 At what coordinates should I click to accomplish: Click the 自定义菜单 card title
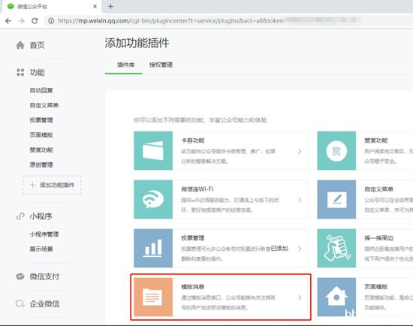pyautogui.click(x=379, y=189)
